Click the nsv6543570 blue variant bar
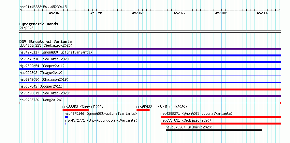The height and width of the screenshot is (143, 290). (150, 62)
